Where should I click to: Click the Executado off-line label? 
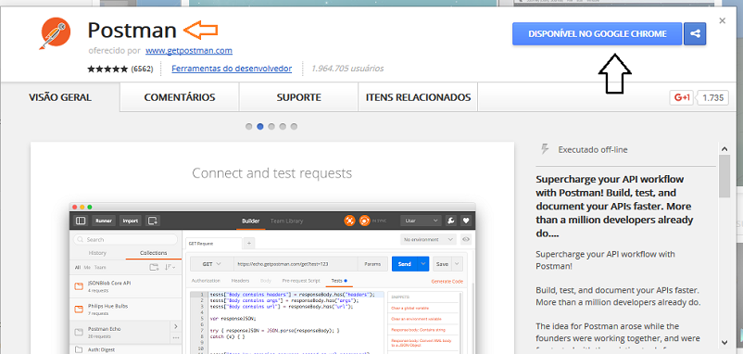[593, 150]
